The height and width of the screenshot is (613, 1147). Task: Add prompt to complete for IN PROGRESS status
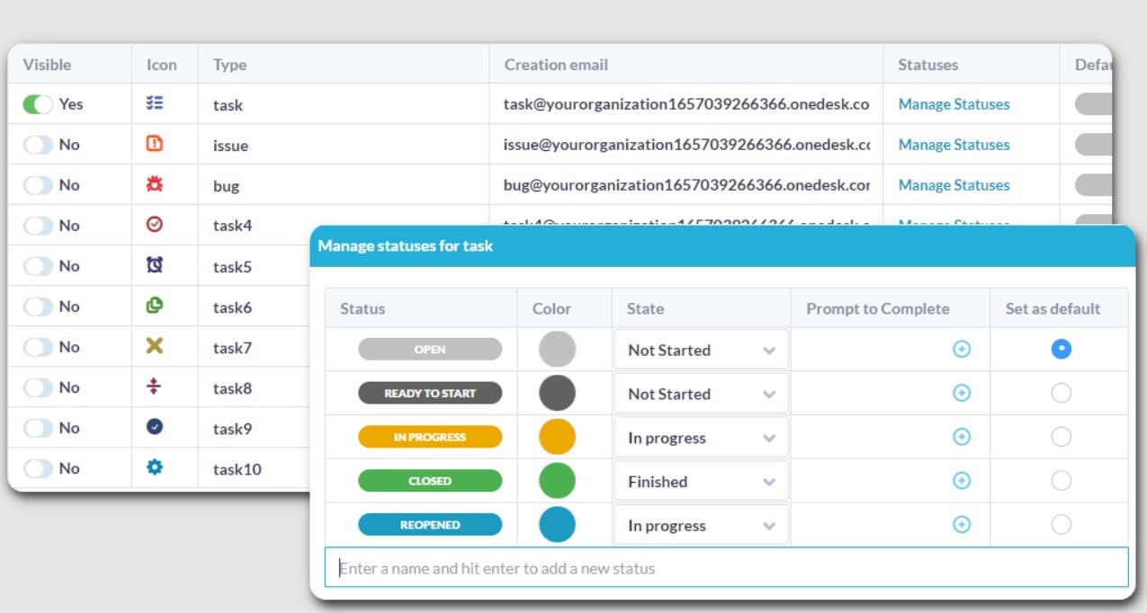[x=962, y=437]
